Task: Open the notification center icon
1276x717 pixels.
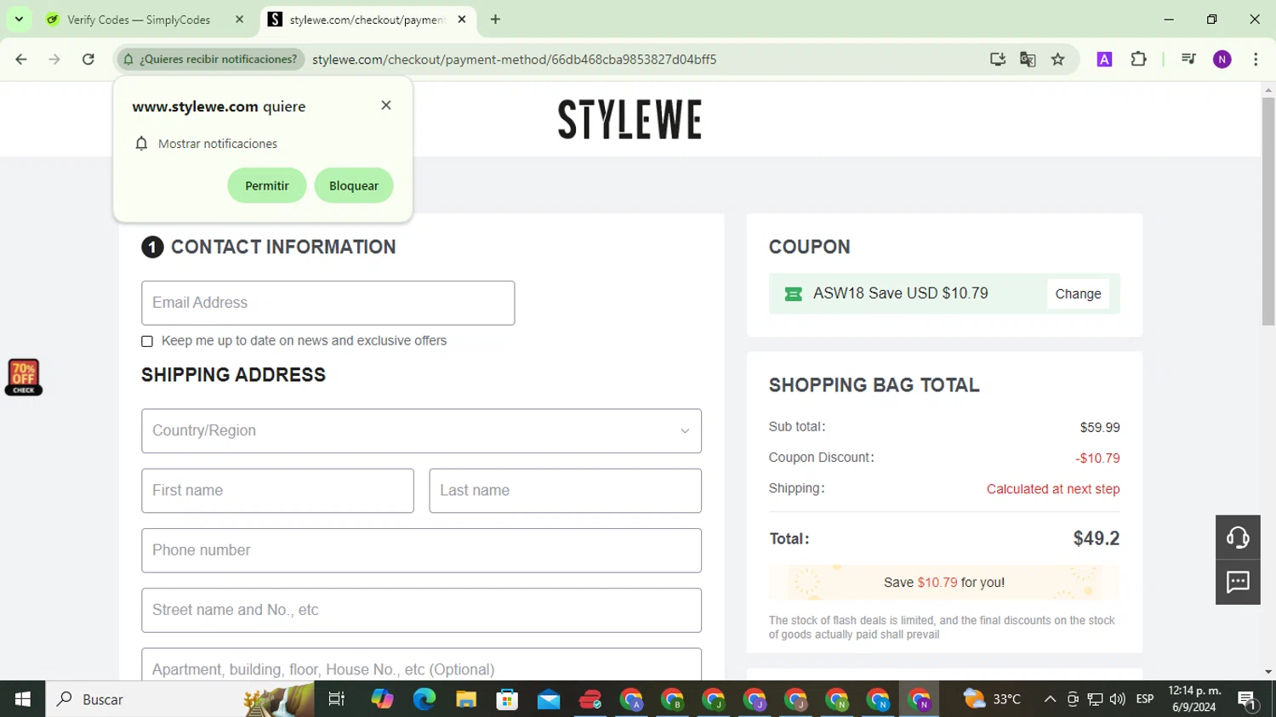Action: [1248, 699]
